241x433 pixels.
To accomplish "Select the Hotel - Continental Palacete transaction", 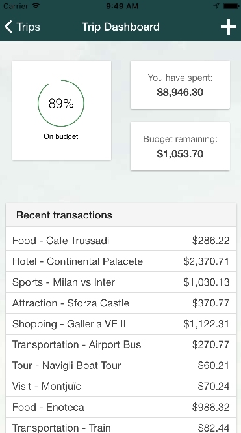I will pos(121,261).
